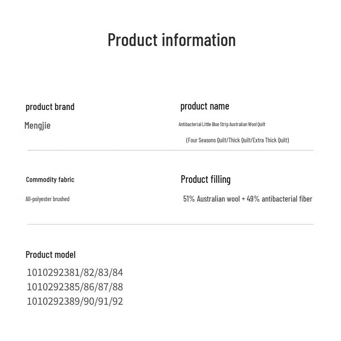Select the "All-polyester brushed" fabric value
The width and height of the screenshot is (341, 341).
pos(47,199)
